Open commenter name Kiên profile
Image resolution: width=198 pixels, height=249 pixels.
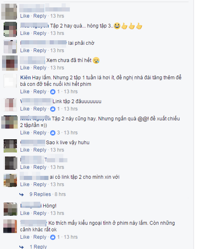point(25,78)
